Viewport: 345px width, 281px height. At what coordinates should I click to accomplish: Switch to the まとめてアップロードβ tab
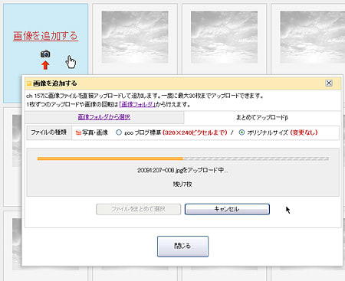262,117
